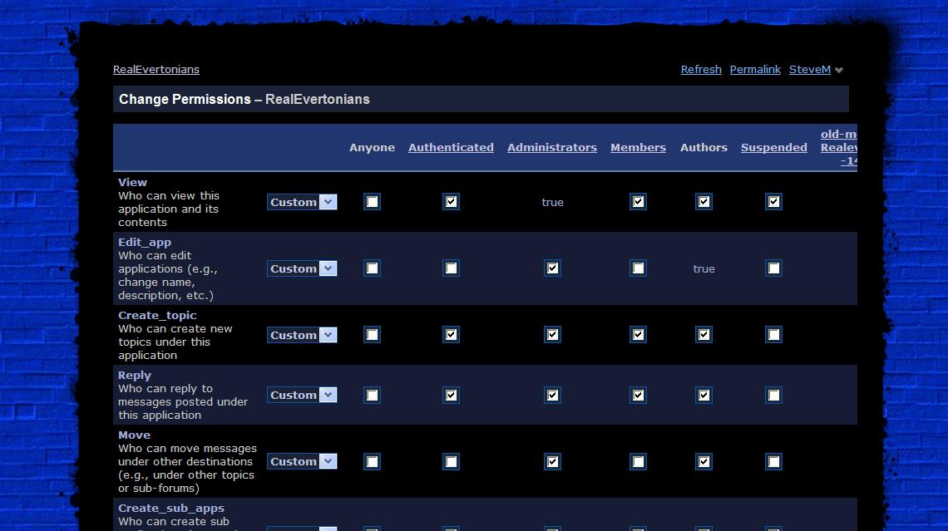Click the Administrators column header link
The width and height of the screenshot is (948, 531).
click(552, 147)
